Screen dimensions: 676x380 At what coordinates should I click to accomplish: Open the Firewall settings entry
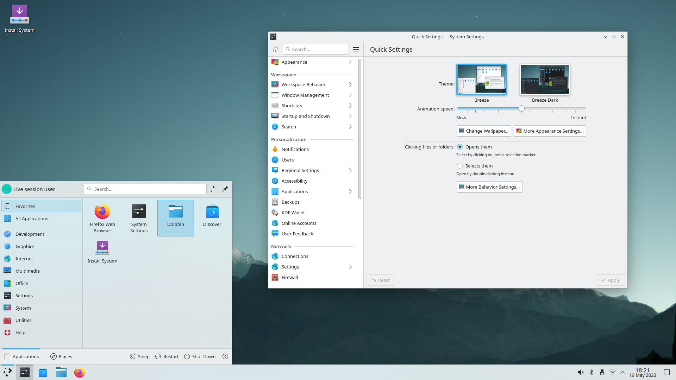click(x=312, y=277)
